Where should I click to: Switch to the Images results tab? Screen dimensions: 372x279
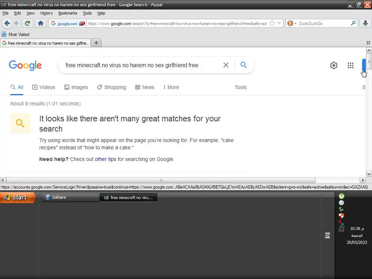pos(76,87)
